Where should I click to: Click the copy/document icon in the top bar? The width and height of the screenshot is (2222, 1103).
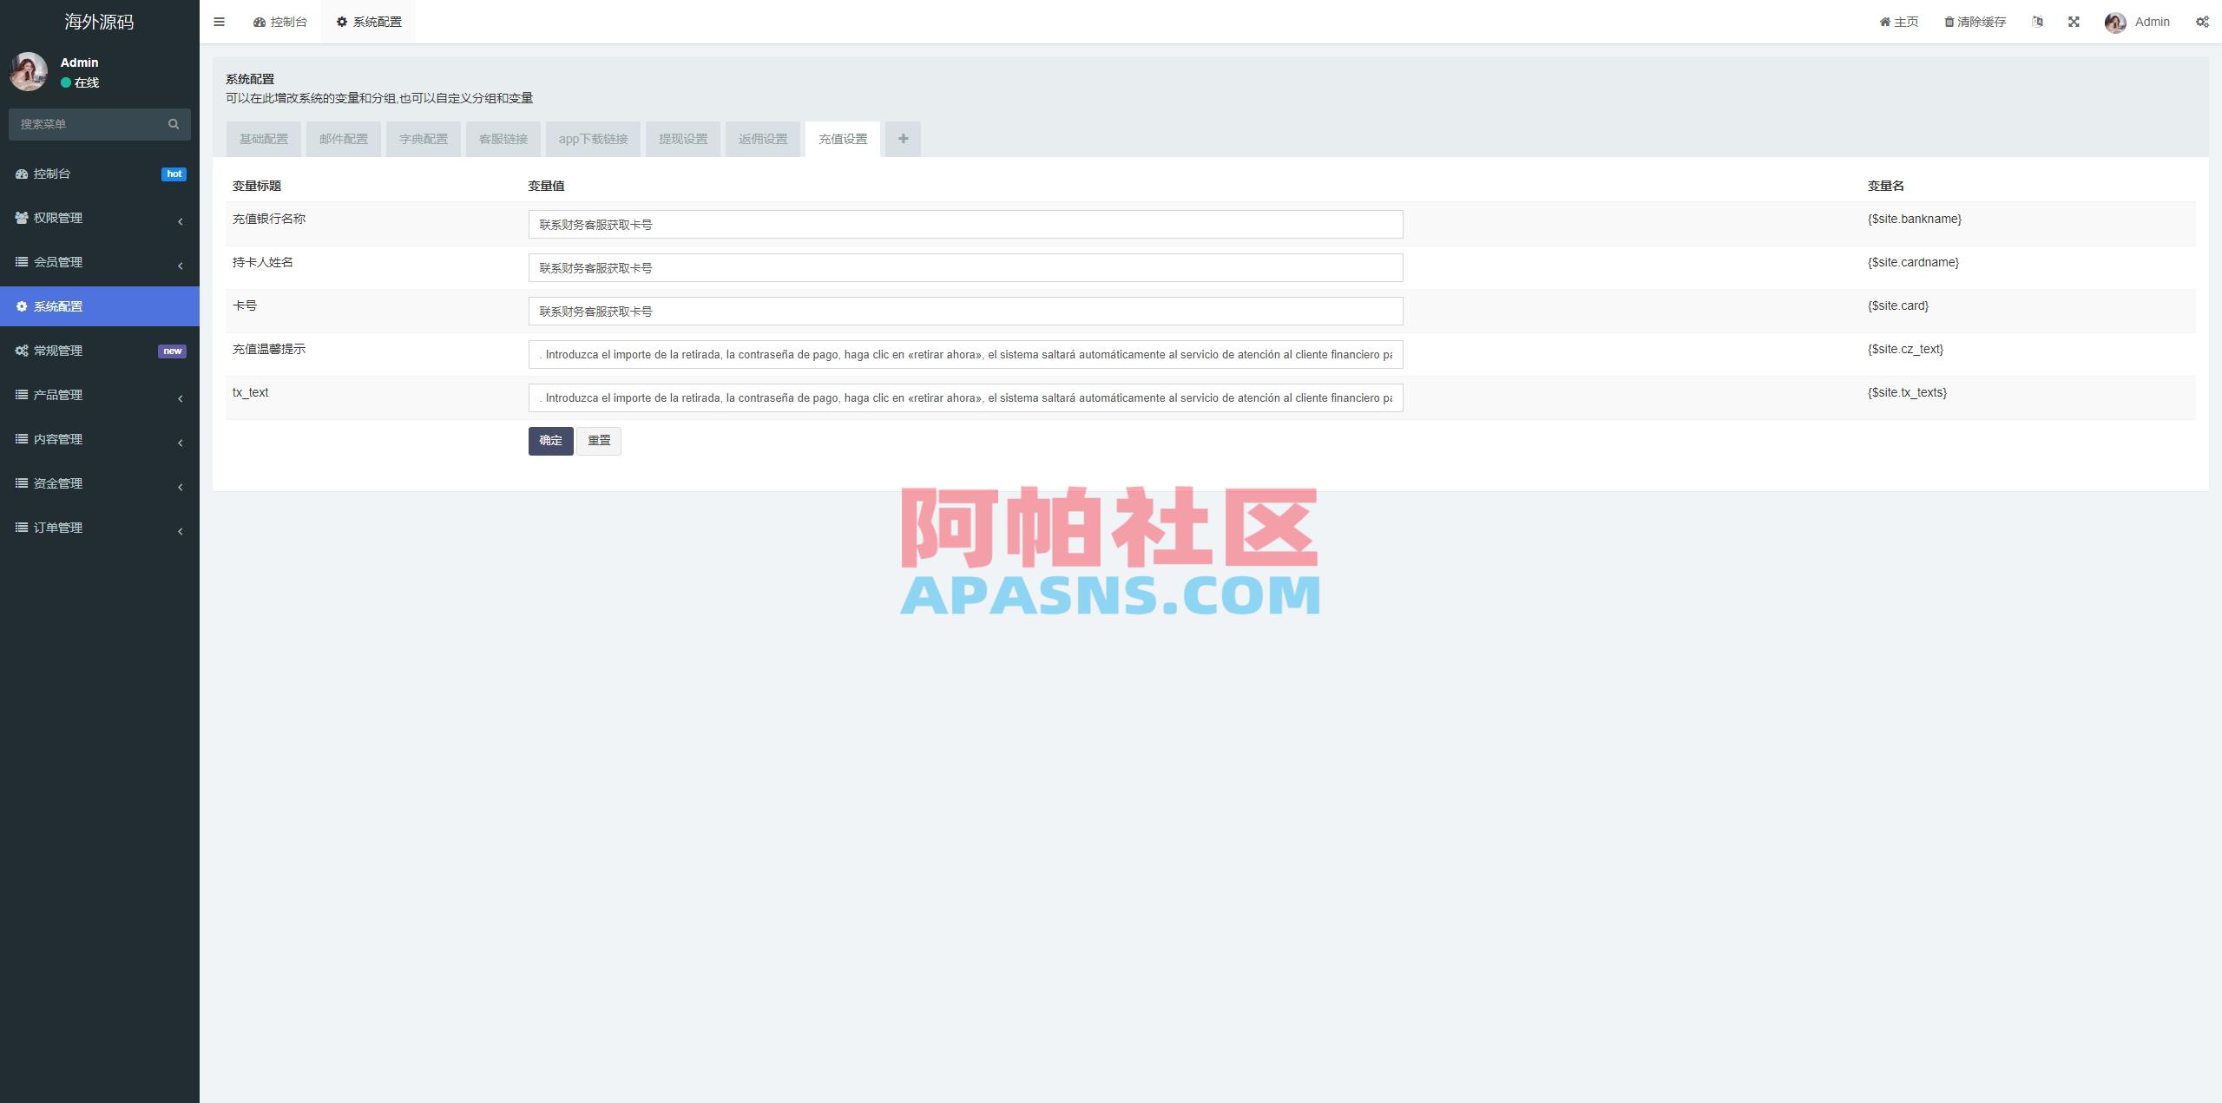click(x=2037, y=21)
